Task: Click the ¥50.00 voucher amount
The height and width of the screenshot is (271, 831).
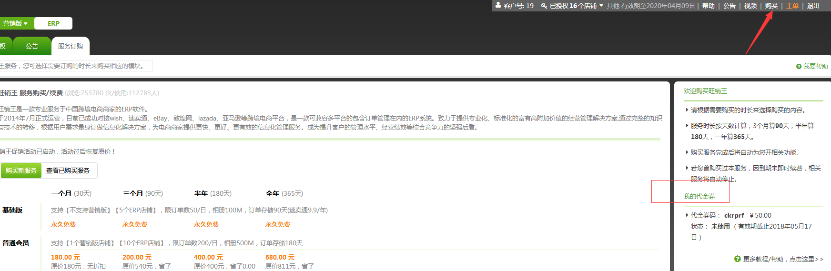Action: [760, 215]
